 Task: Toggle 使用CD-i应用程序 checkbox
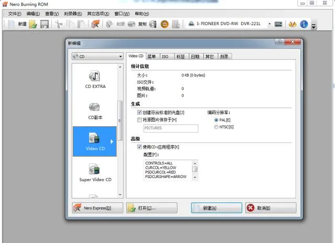click(x=139, y=147)
